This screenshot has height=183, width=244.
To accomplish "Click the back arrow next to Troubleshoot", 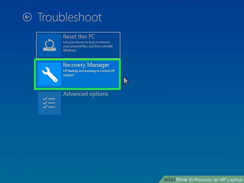I will [x=27, y=17].
